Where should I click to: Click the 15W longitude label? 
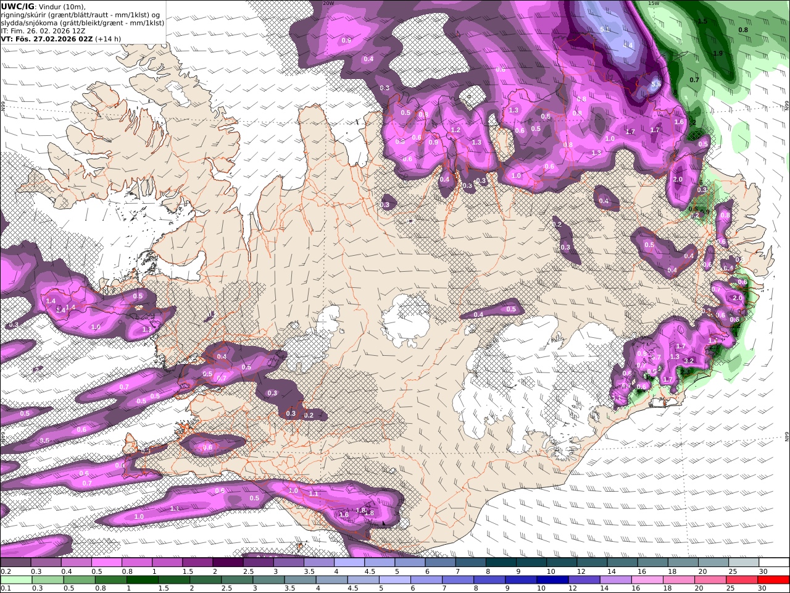coord(654,3)
